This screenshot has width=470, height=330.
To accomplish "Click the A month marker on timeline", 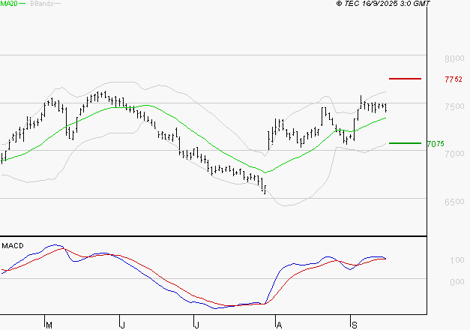I will (x=279, y=325).
